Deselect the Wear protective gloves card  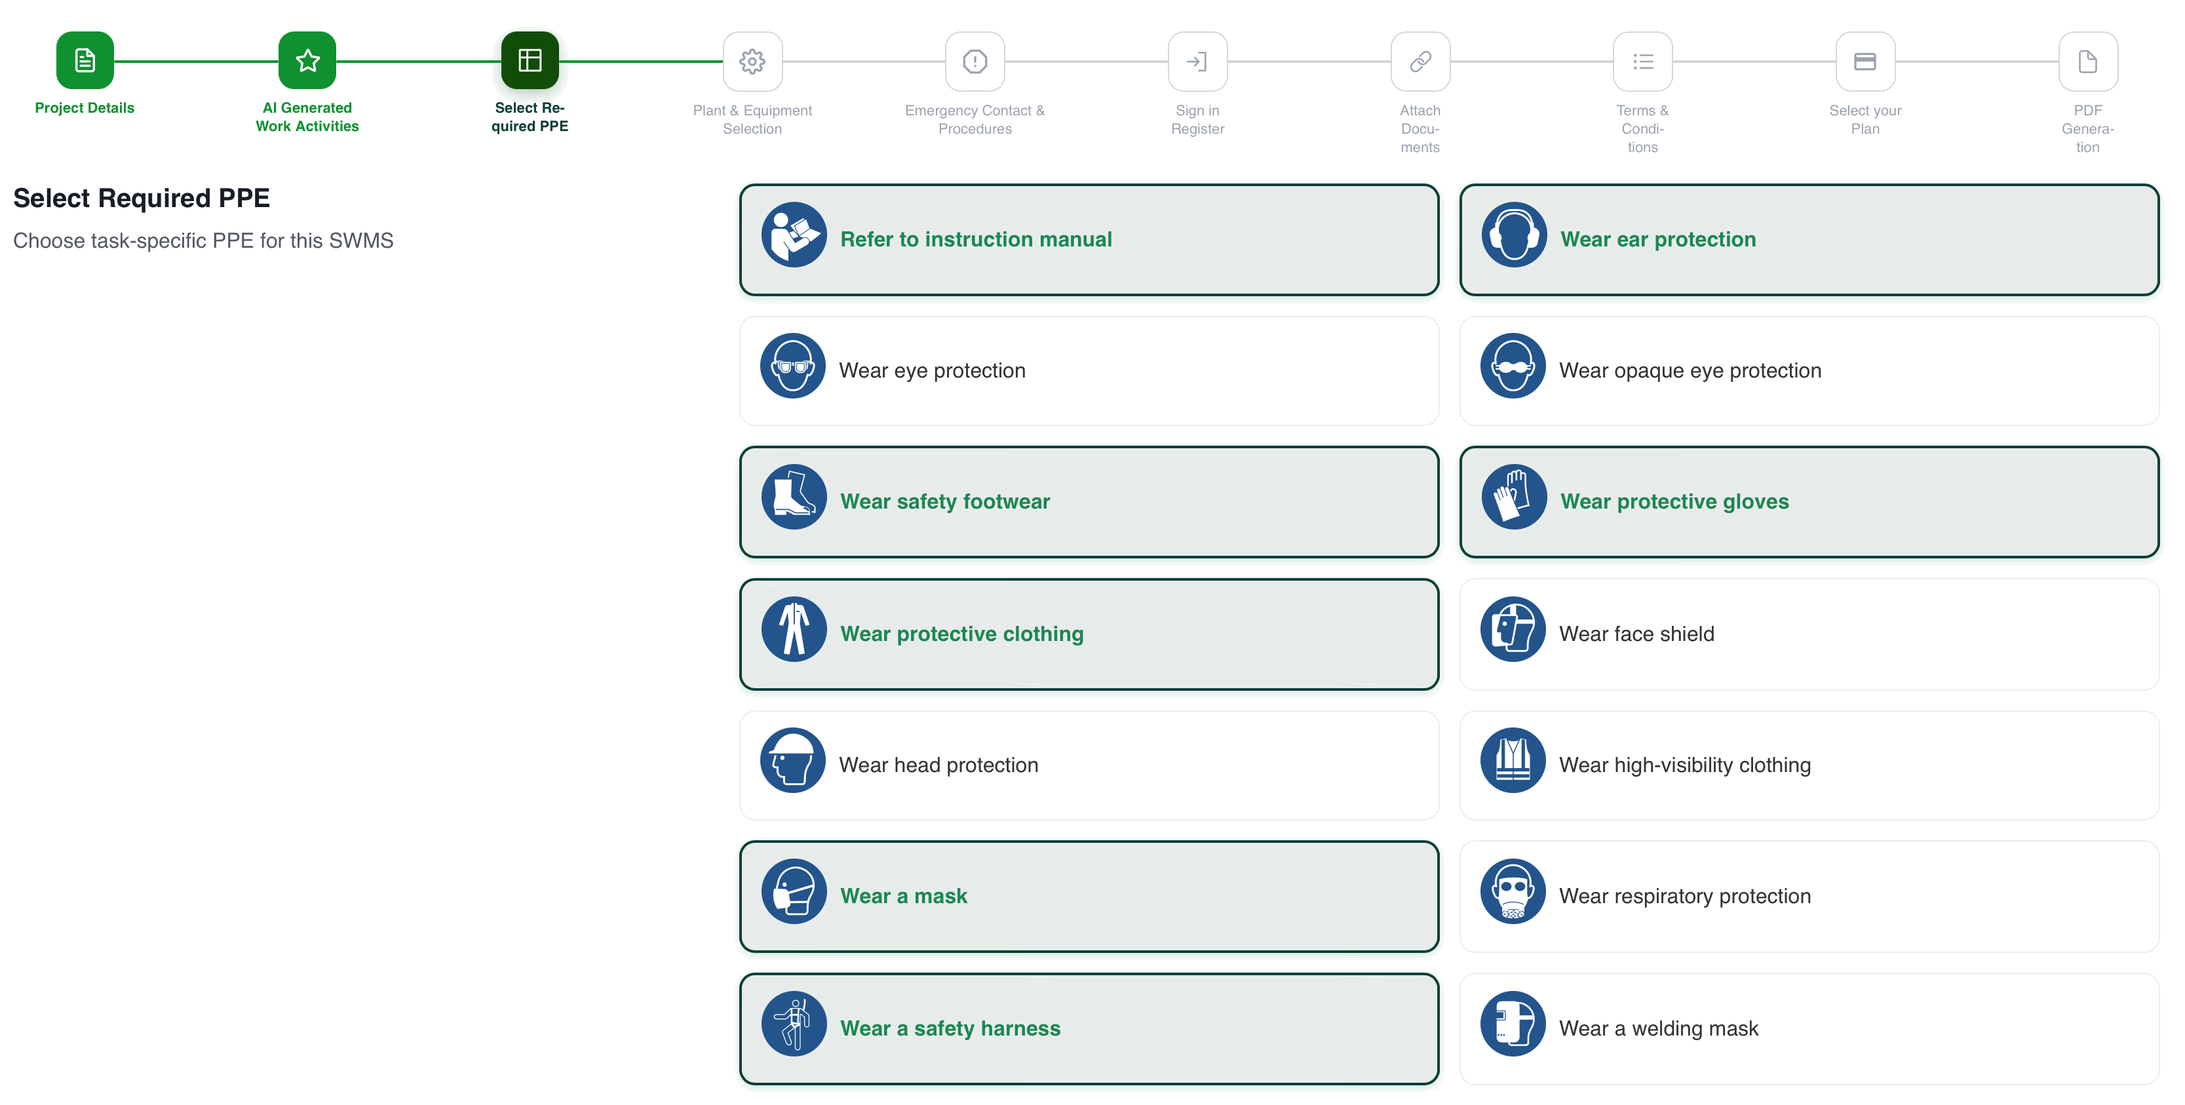[1809, 502]
